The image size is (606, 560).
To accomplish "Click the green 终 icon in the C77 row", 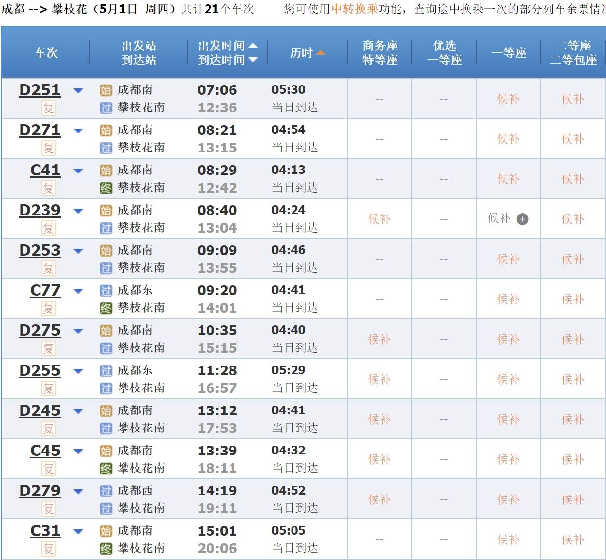I will pyautogui.click(x=106, y=308).
